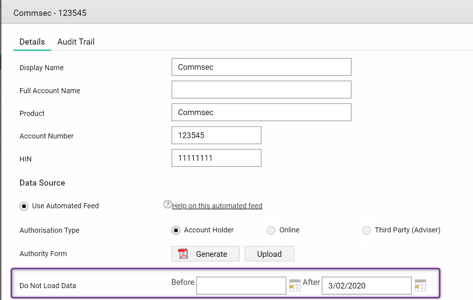Focus the Account Number field

[217, 135]
